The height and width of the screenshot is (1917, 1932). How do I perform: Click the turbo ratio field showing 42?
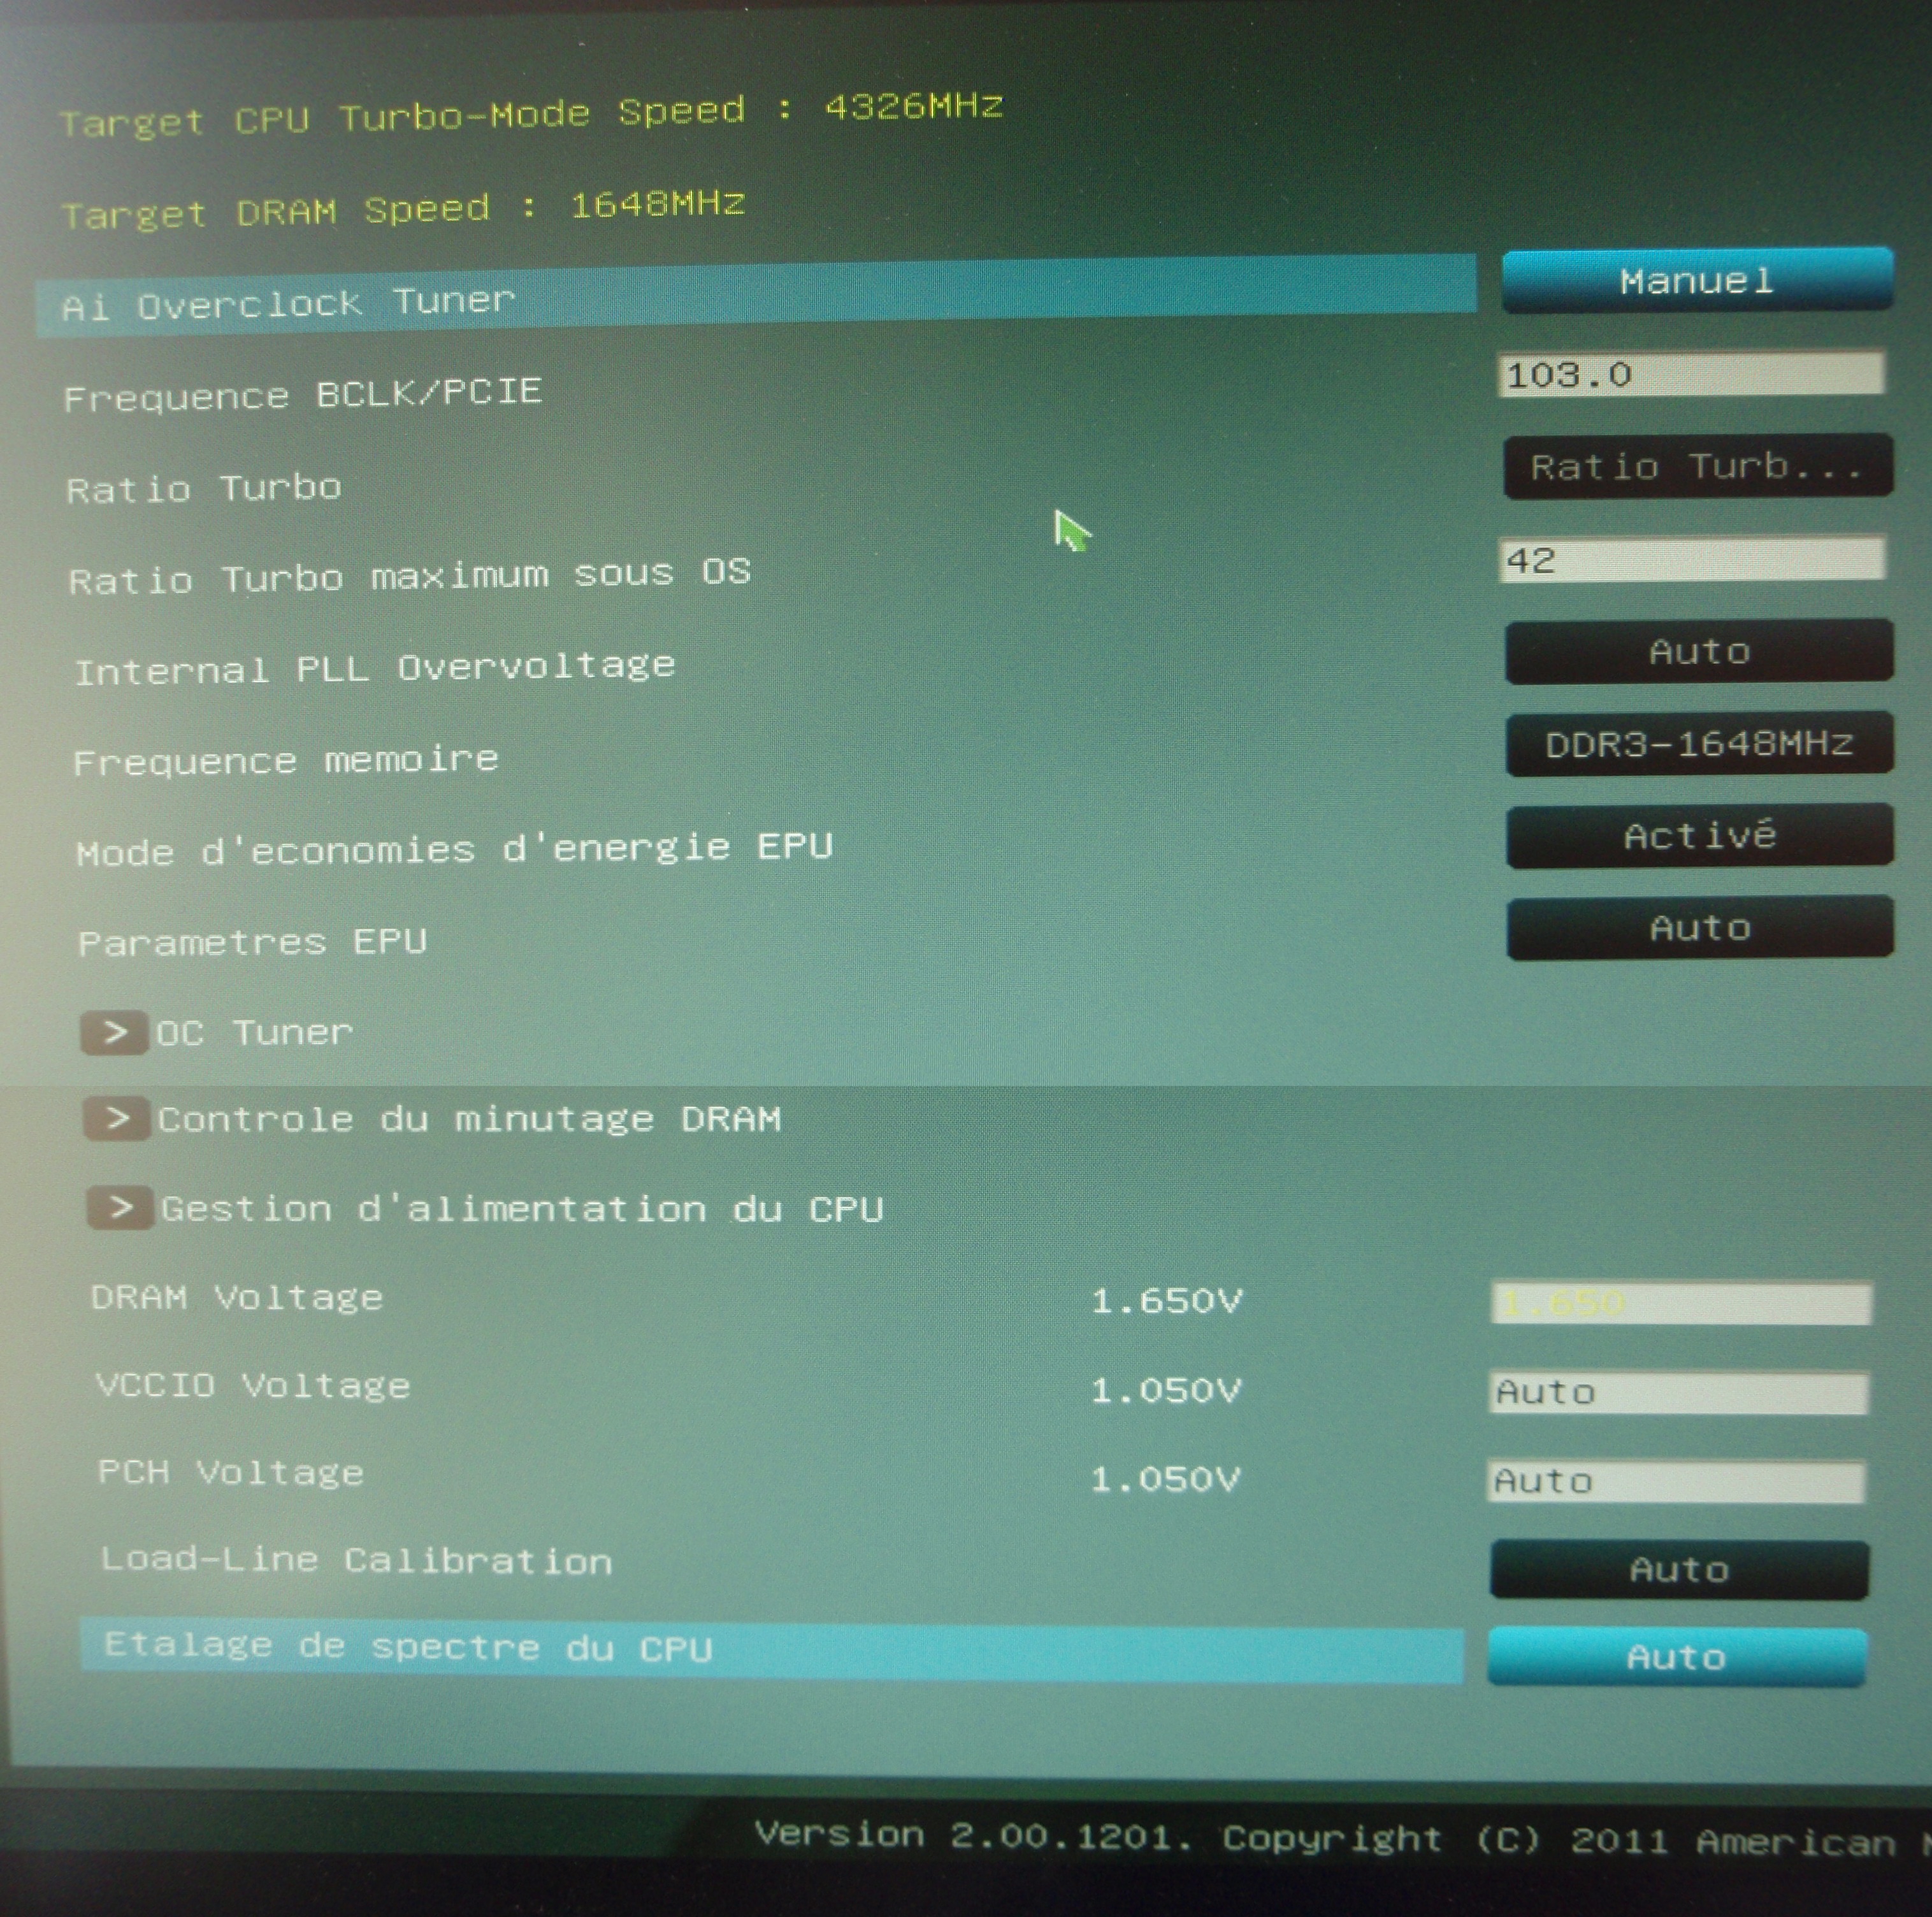pyautogui.click(x=1690, y=560)
